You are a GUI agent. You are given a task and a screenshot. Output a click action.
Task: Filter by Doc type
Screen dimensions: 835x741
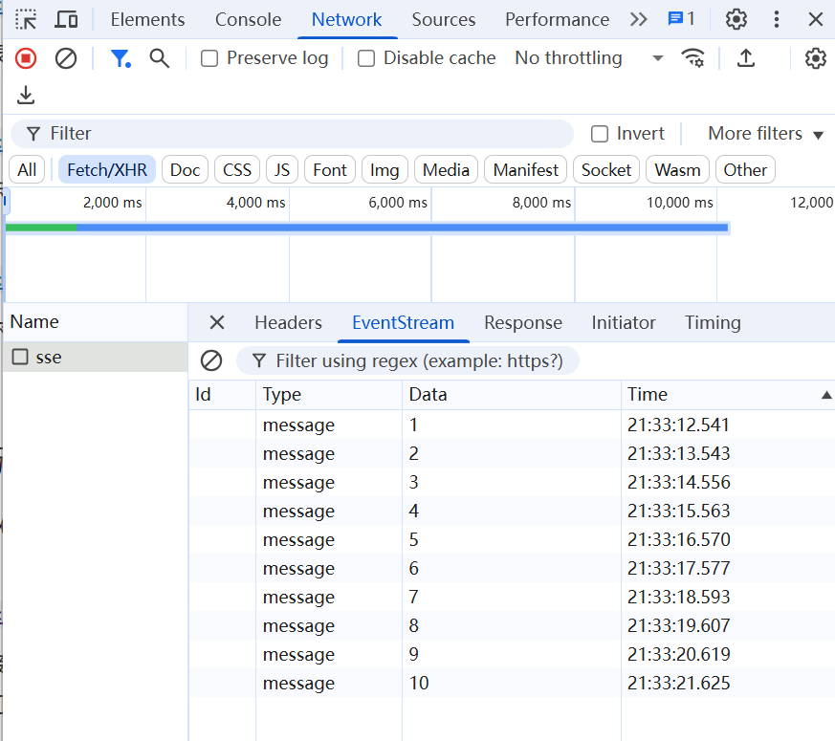pos(185,170)
